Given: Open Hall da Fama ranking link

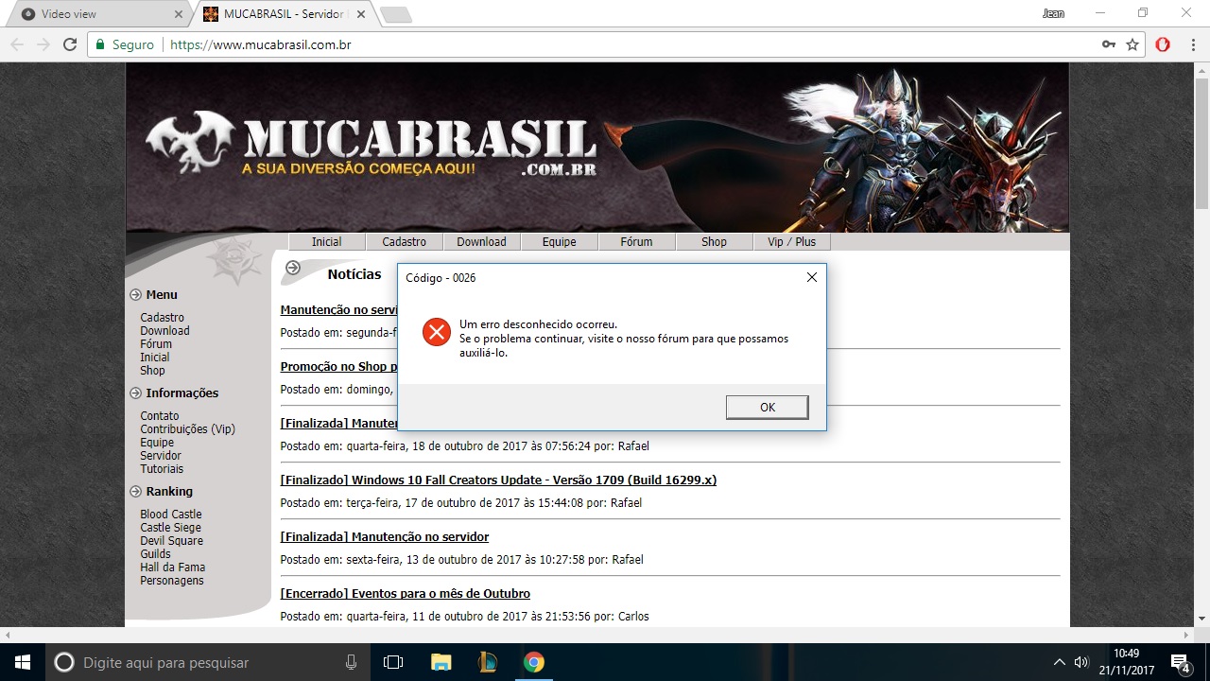Looking at the screenshot, I should coord(171,567).
